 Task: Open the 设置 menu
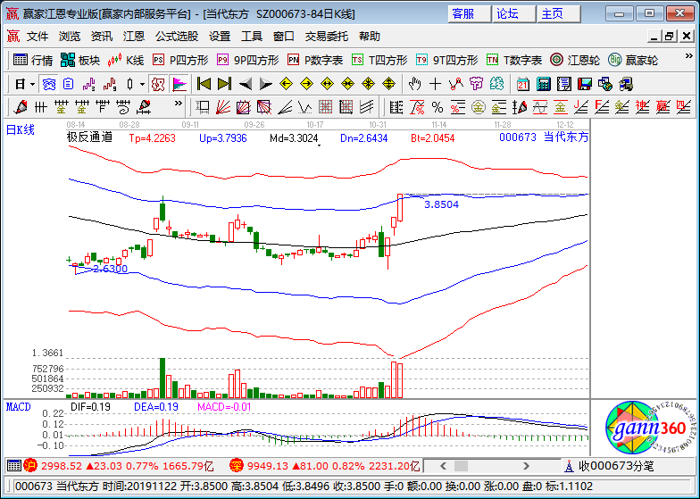pos(220,36)
